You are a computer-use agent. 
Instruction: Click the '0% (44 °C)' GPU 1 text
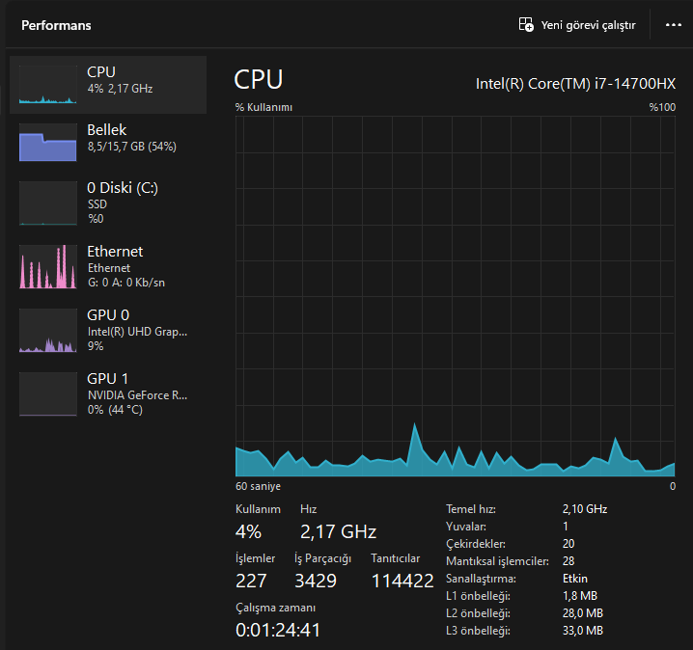[x=115, y=410]
